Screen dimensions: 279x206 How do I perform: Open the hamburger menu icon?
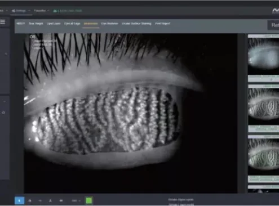[3, 21]
